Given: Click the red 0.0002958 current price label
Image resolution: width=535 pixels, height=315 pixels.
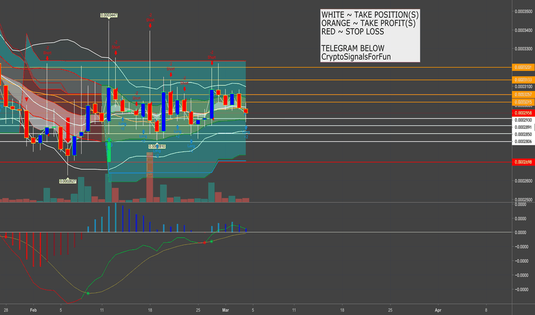Looking at the screenshot, I should click(523, 113).
